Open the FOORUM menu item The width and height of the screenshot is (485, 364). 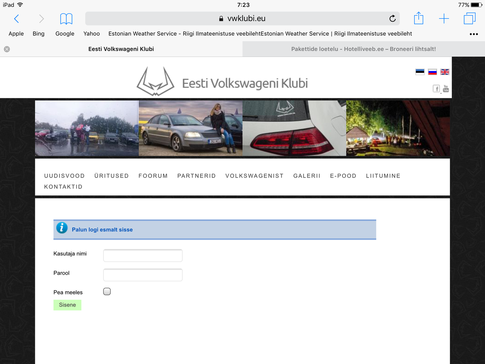(x=153, y=176)
